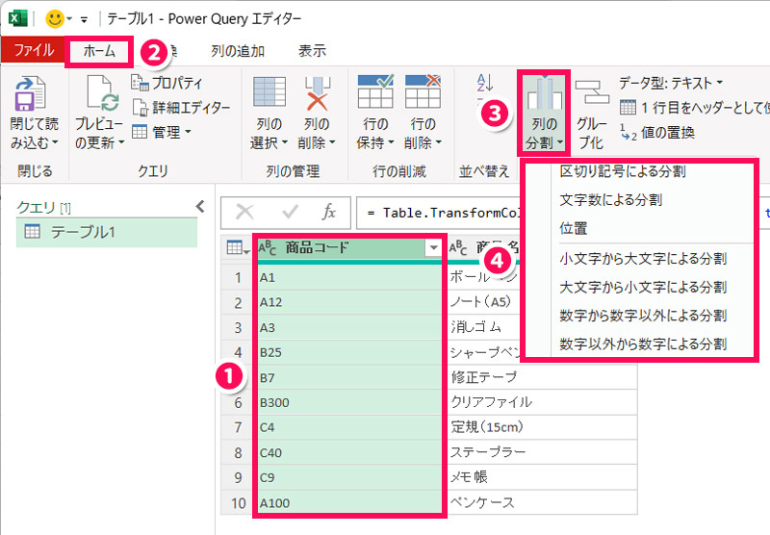Click the ABC type icon of second column
Image resolution: width=770 pixels, height=535 pixels.
pos(458,248)
